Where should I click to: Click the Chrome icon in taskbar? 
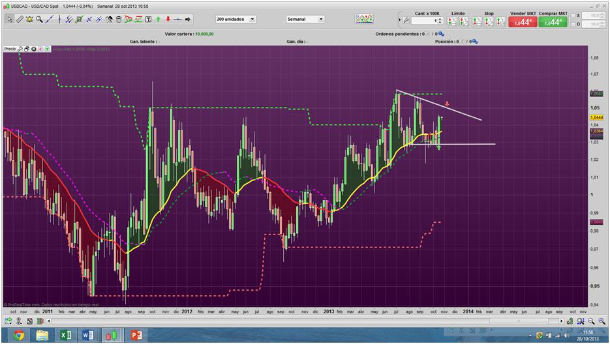[x=19, y=335]
